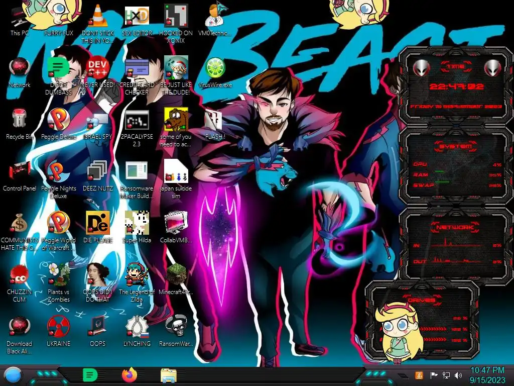This screenshot has width=514, height=386.
Task: Click the CPU usage row in the SYSTEM gadget
Action: [x=457, y=164]
